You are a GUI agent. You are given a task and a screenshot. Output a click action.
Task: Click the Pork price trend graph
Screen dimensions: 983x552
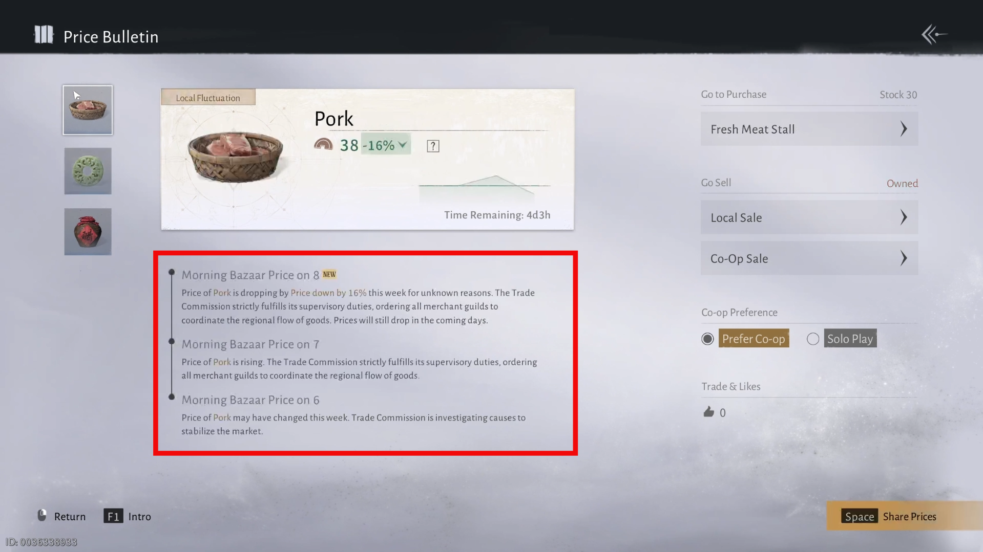tap(485, 188)
